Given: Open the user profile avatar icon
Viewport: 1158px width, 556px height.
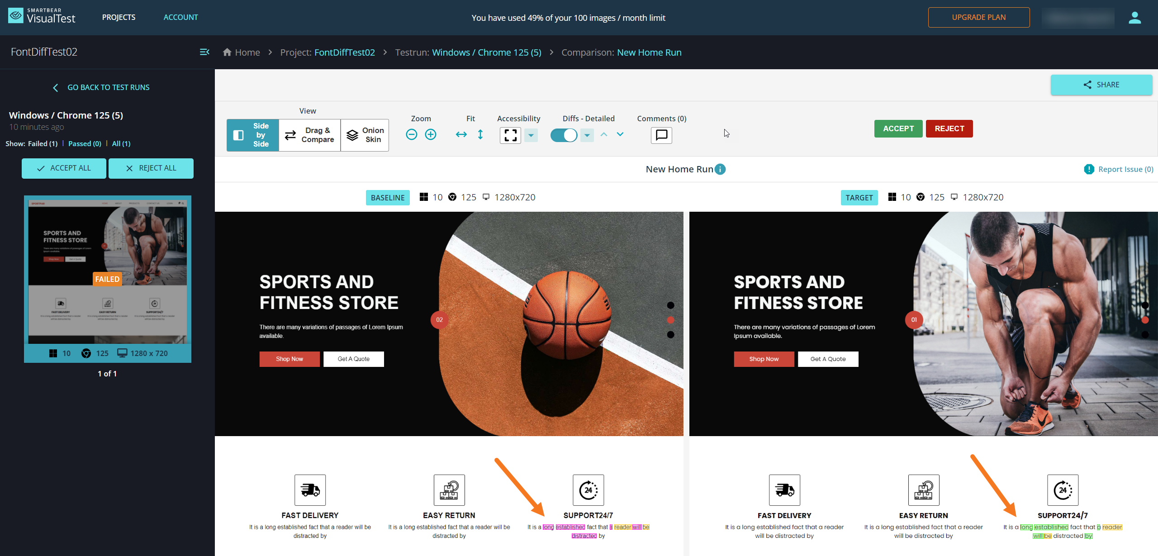Looking at the screenshot, I should pyautogui.click(x=1134, y=18).
